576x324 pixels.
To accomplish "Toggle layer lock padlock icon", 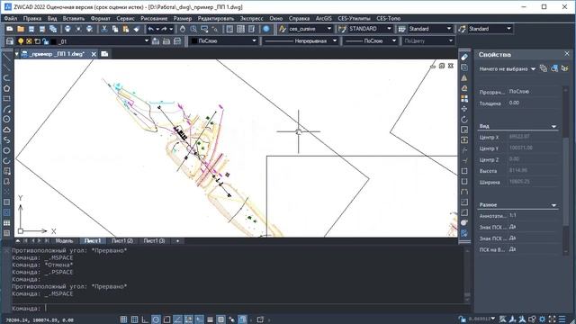I will click(x=45, y=41).
